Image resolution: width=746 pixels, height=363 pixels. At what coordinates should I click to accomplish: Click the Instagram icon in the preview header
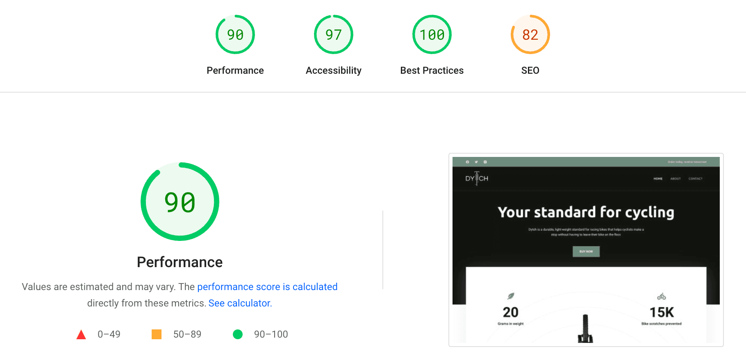485,162
